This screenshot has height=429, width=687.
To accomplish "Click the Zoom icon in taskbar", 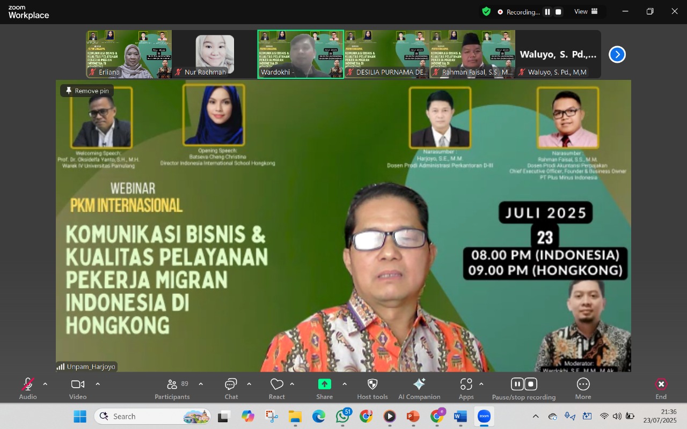I will (x=484, y=416).
